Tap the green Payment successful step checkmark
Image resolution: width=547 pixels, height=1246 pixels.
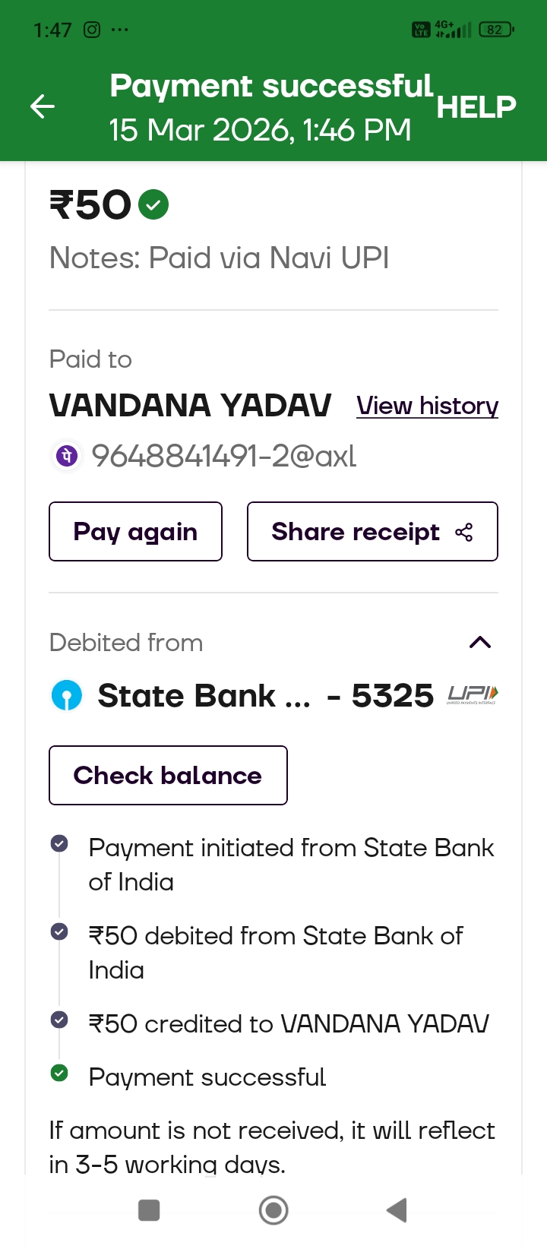tap(59, 1073)
